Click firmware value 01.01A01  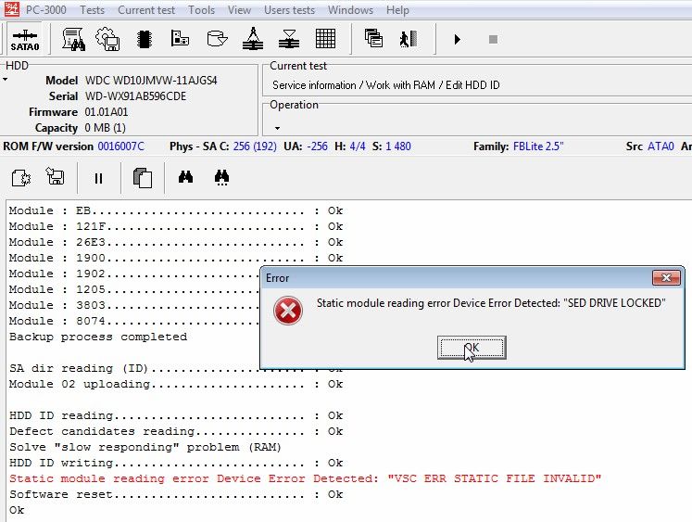107,112
